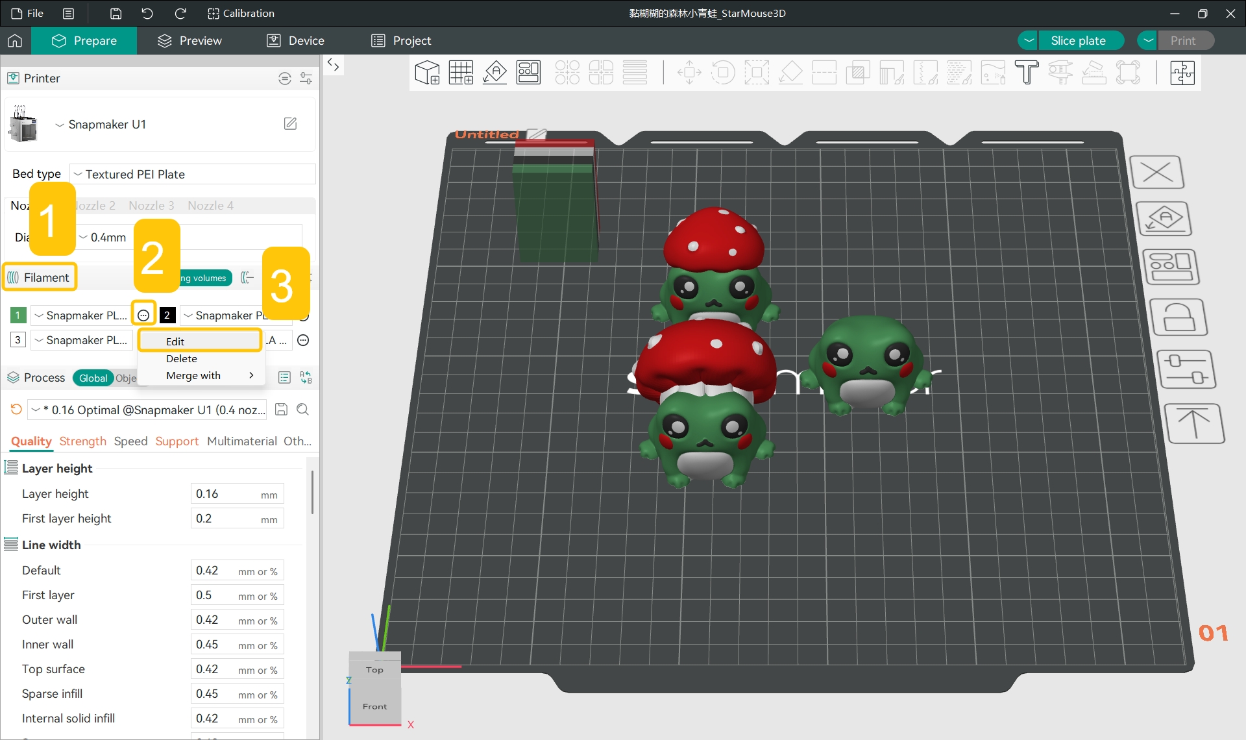Click the Undo arrow in title bar

click(147, 13)
